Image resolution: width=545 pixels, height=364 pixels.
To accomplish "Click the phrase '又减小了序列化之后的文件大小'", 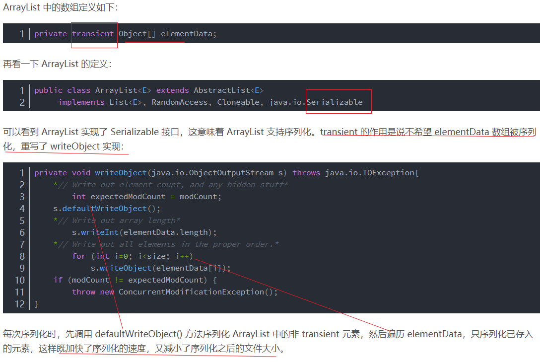I will coord(217,348).
